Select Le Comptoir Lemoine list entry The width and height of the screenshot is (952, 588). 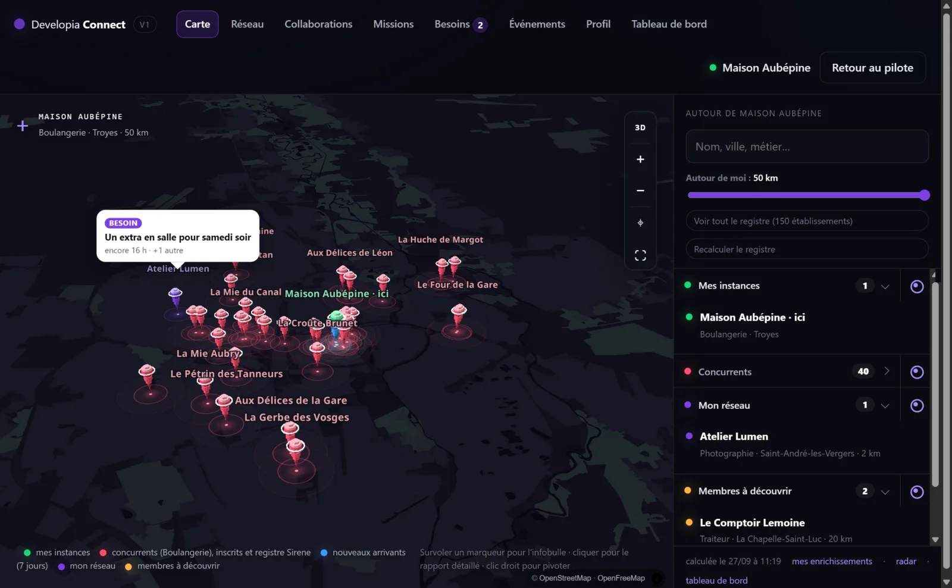[801, 530]
